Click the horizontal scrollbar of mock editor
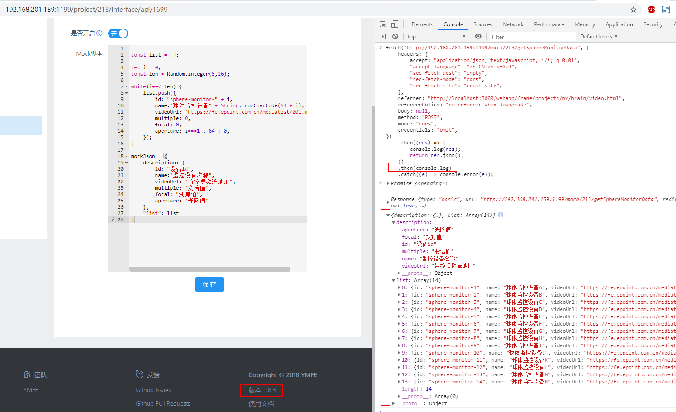 tap(210, 269)
